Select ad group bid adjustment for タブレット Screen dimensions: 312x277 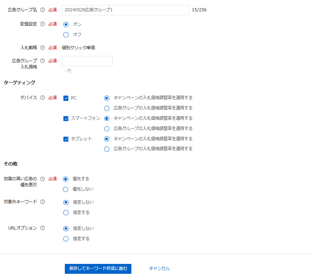(107, 149)
